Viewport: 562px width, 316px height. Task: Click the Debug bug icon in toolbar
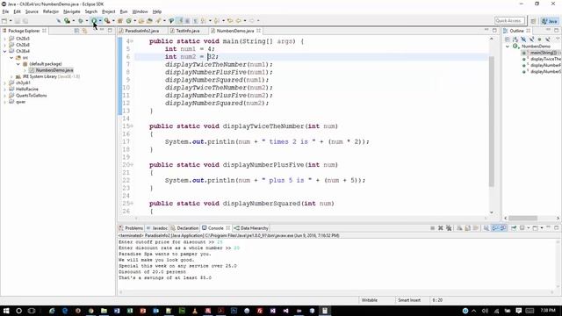click(x=81, y=21)
